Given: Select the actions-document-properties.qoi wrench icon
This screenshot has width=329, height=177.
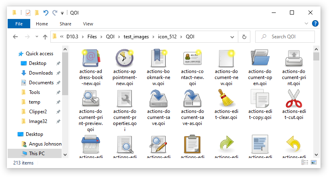Looking at the screenshot, I should click(125, 98).
